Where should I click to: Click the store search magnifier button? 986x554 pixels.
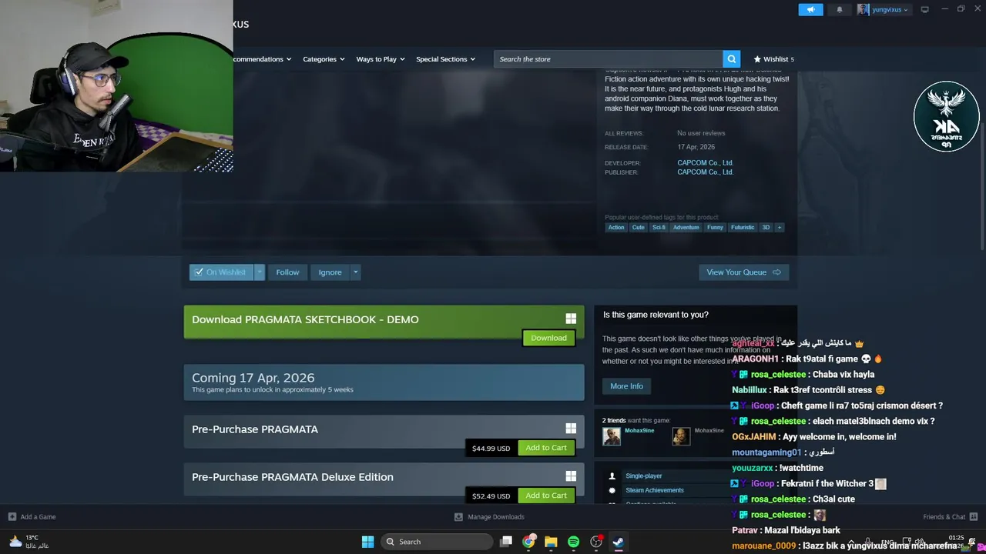(731, 58)
